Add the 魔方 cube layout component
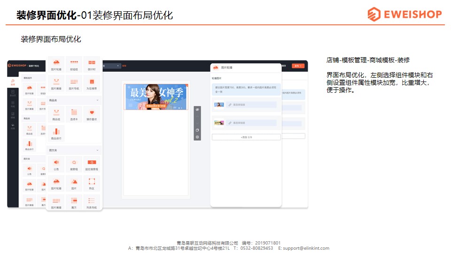Screen dimensions: 451x253 click(x=74, y=202)
